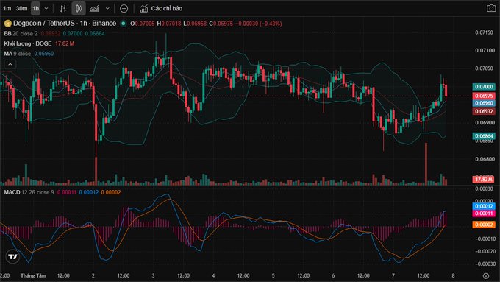Click the green market status dot
The width and height of the screenshot is (500, 282).
pos(124,24)
